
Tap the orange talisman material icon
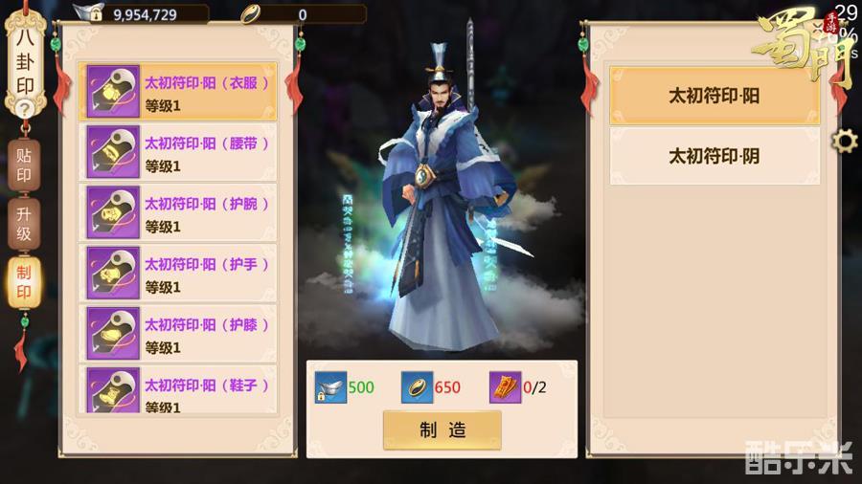[505, 387]
